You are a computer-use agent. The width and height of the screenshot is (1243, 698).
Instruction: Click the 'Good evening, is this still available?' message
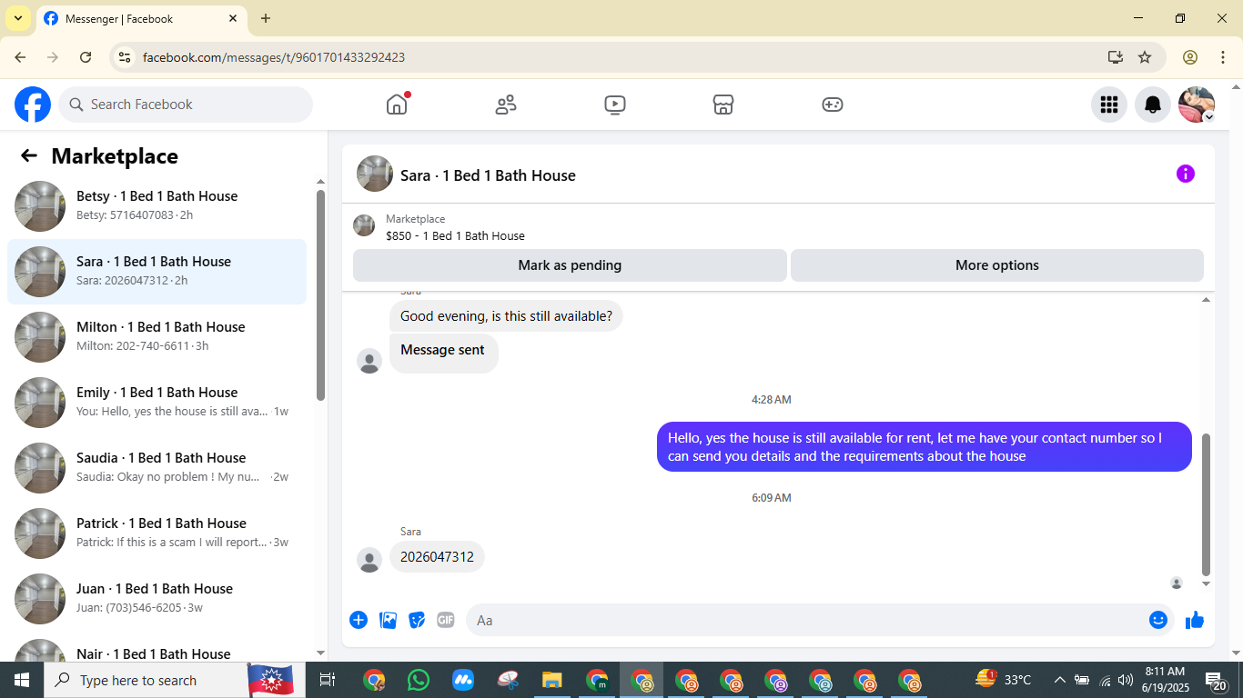(x=506, y=316)
